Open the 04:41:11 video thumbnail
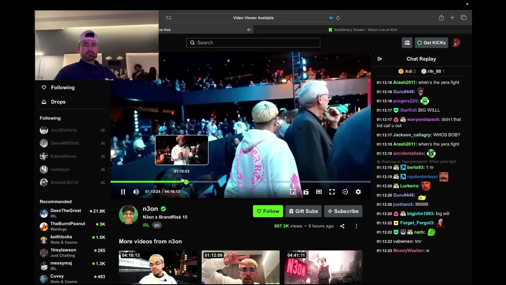 [323, 268]
